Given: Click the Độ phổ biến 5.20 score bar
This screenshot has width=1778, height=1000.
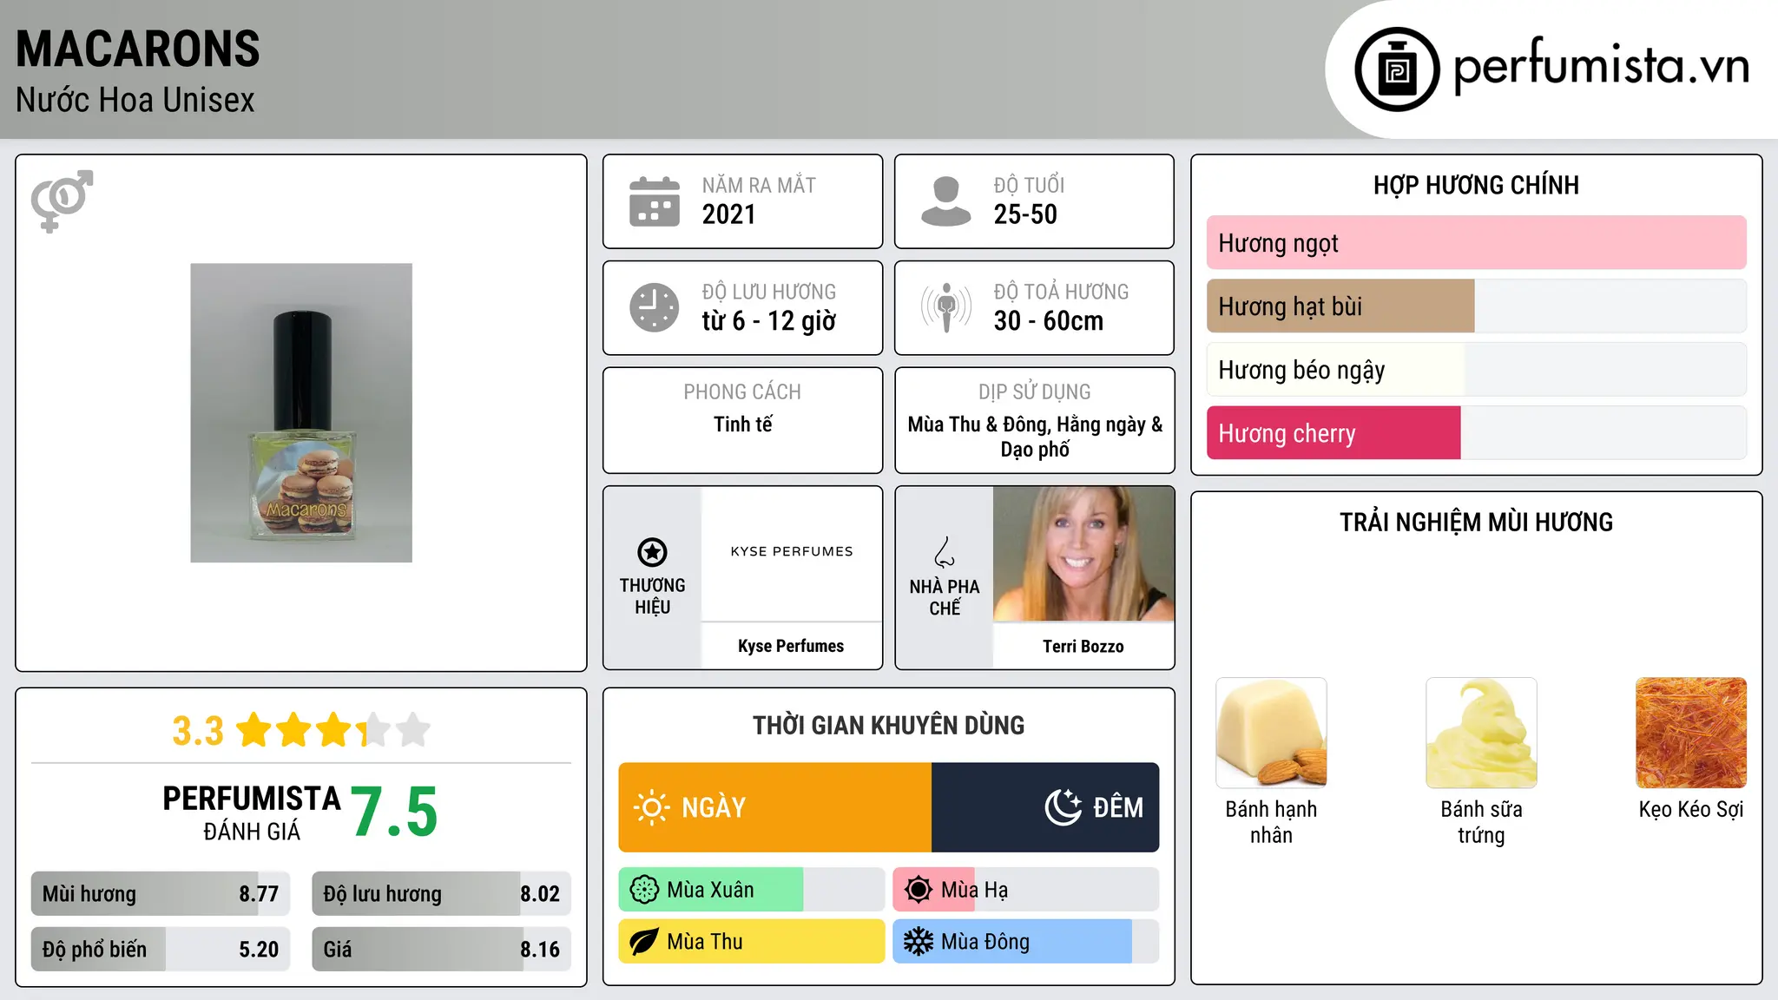Looking at the screenshot, I should 161,950.
